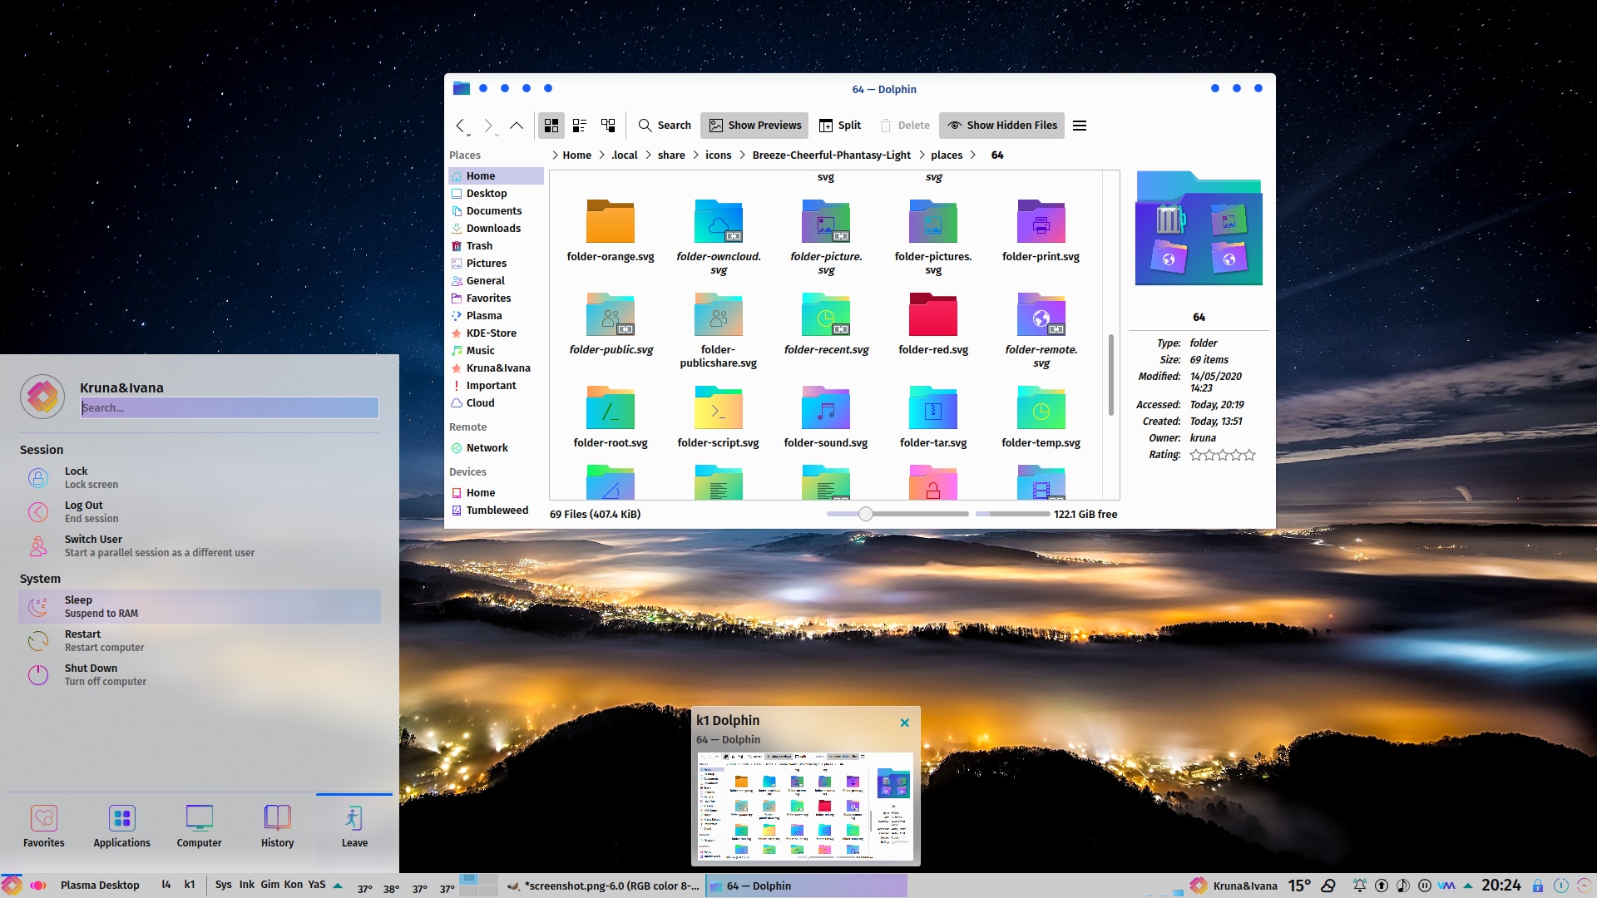This screenshot has height=898, width=1597.
Task: Go forward in Dolphin navigation history
Action: tap(488, 126)
